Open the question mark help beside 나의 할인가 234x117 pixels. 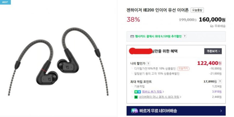pyautogui.click(x=148, y=64)
